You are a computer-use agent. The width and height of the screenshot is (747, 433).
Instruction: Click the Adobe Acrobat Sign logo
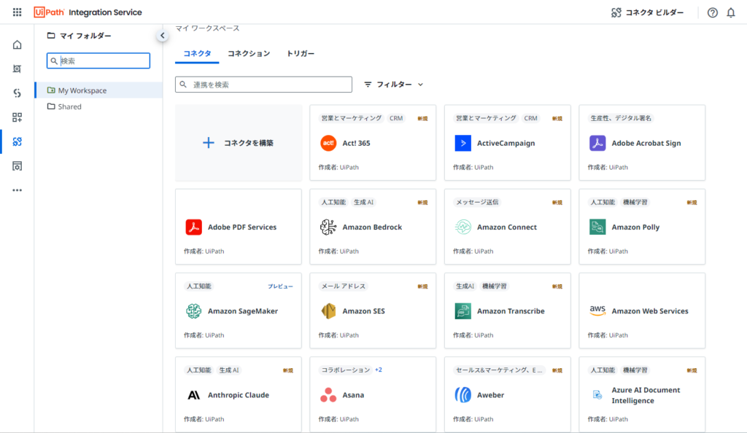point(597,144)
